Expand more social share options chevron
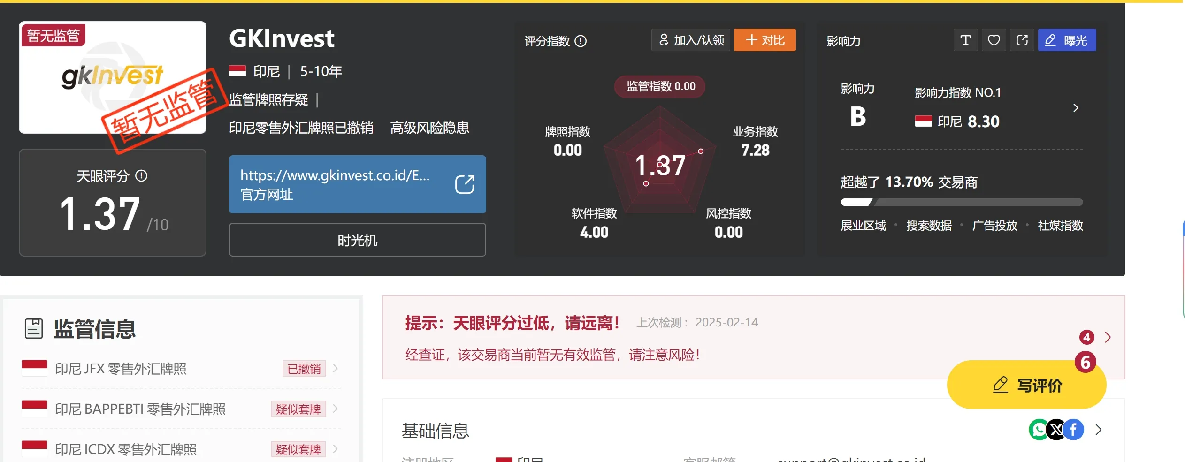Image resolution: width=1185 pixels, height=462 pixels. pos(1098,430)
